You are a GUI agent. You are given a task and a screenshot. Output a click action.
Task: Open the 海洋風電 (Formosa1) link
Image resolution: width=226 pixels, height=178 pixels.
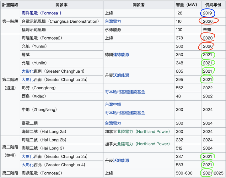pyautogui.click(x=41, y=13)
